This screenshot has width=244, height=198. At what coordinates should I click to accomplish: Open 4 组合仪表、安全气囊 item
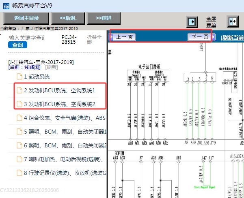[65, 118]
